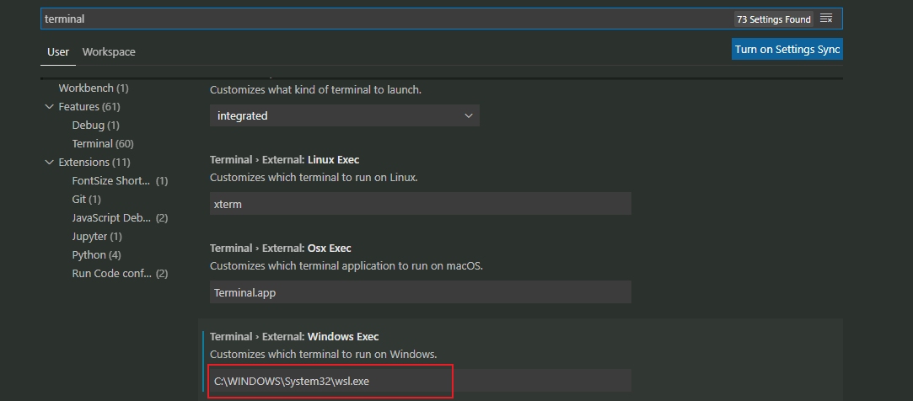Select Python (4) extension settings
The height and width of the screenshot is (401, 913).
(97, 255)
